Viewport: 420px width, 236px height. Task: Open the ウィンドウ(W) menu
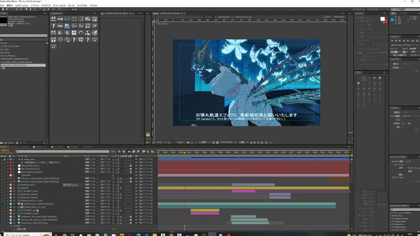point(82,6)
